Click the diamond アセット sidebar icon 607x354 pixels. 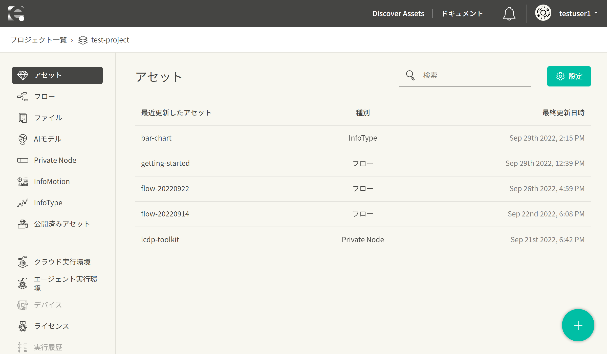(23, 75)
